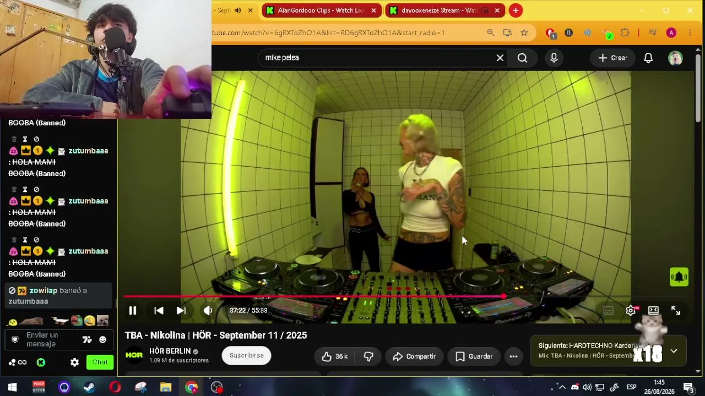The height and width of the screenshot is (396, 705).
Task: Open the YouTube player settings gear
Action: click(631, 311)
